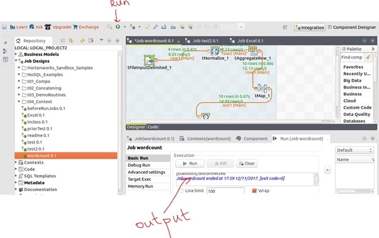Switch to the Integration perspective
This screenshot has width=379, height=238.
click(x=310, y=27)
